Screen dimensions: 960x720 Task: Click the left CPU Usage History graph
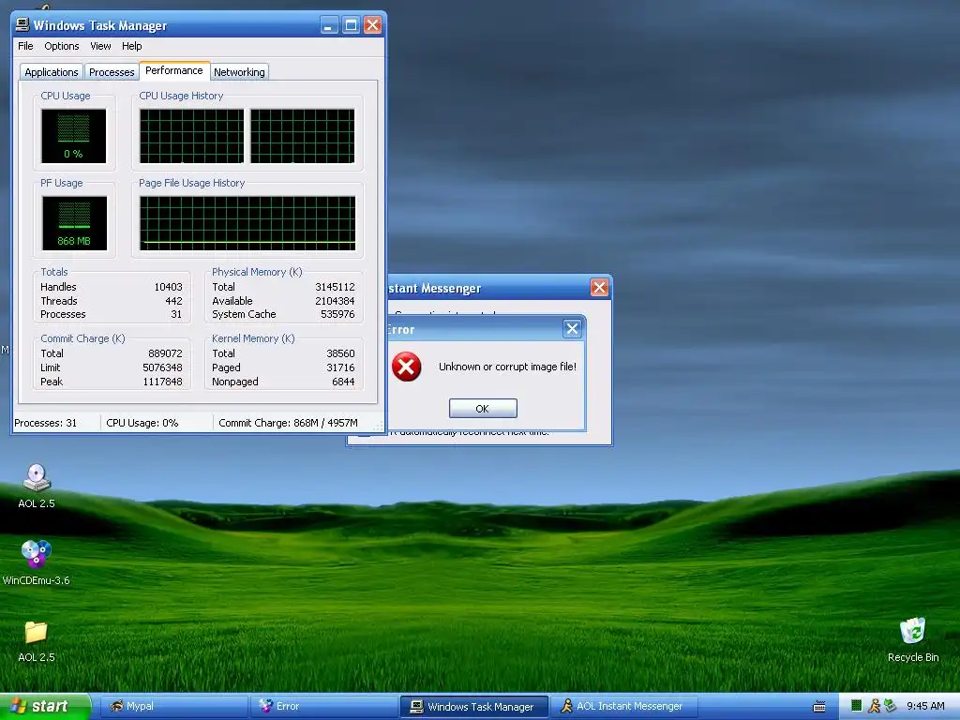point(191,136)
